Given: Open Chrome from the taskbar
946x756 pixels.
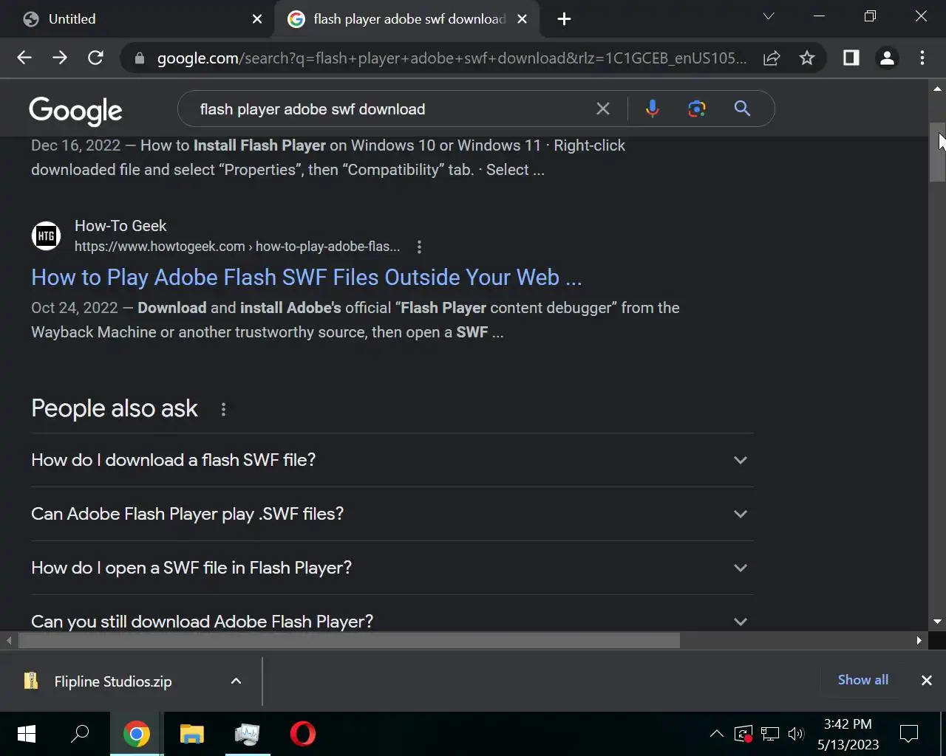Looking at the screenshot, I should coord(136,734).
